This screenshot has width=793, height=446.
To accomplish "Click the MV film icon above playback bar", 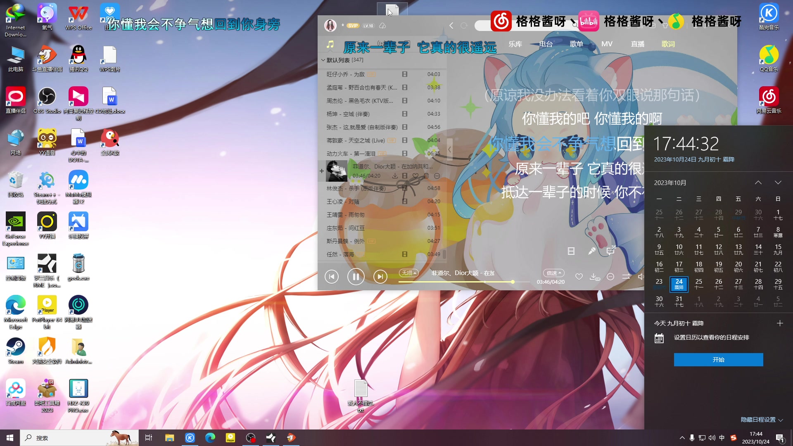I will pyautogui.click(x=571, y=251).
